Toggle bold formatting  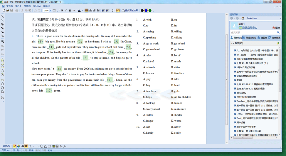pyautogui.click(x=62, y=11)
